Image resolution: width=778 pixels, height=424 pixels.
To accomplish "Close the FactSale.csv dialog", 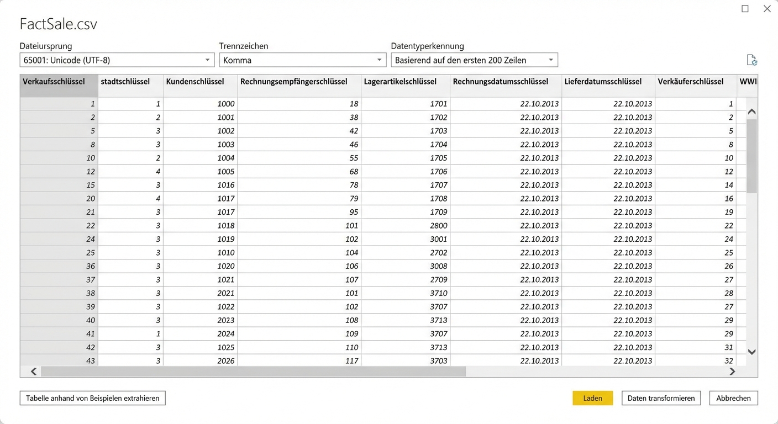I will (x=766, y=9).
